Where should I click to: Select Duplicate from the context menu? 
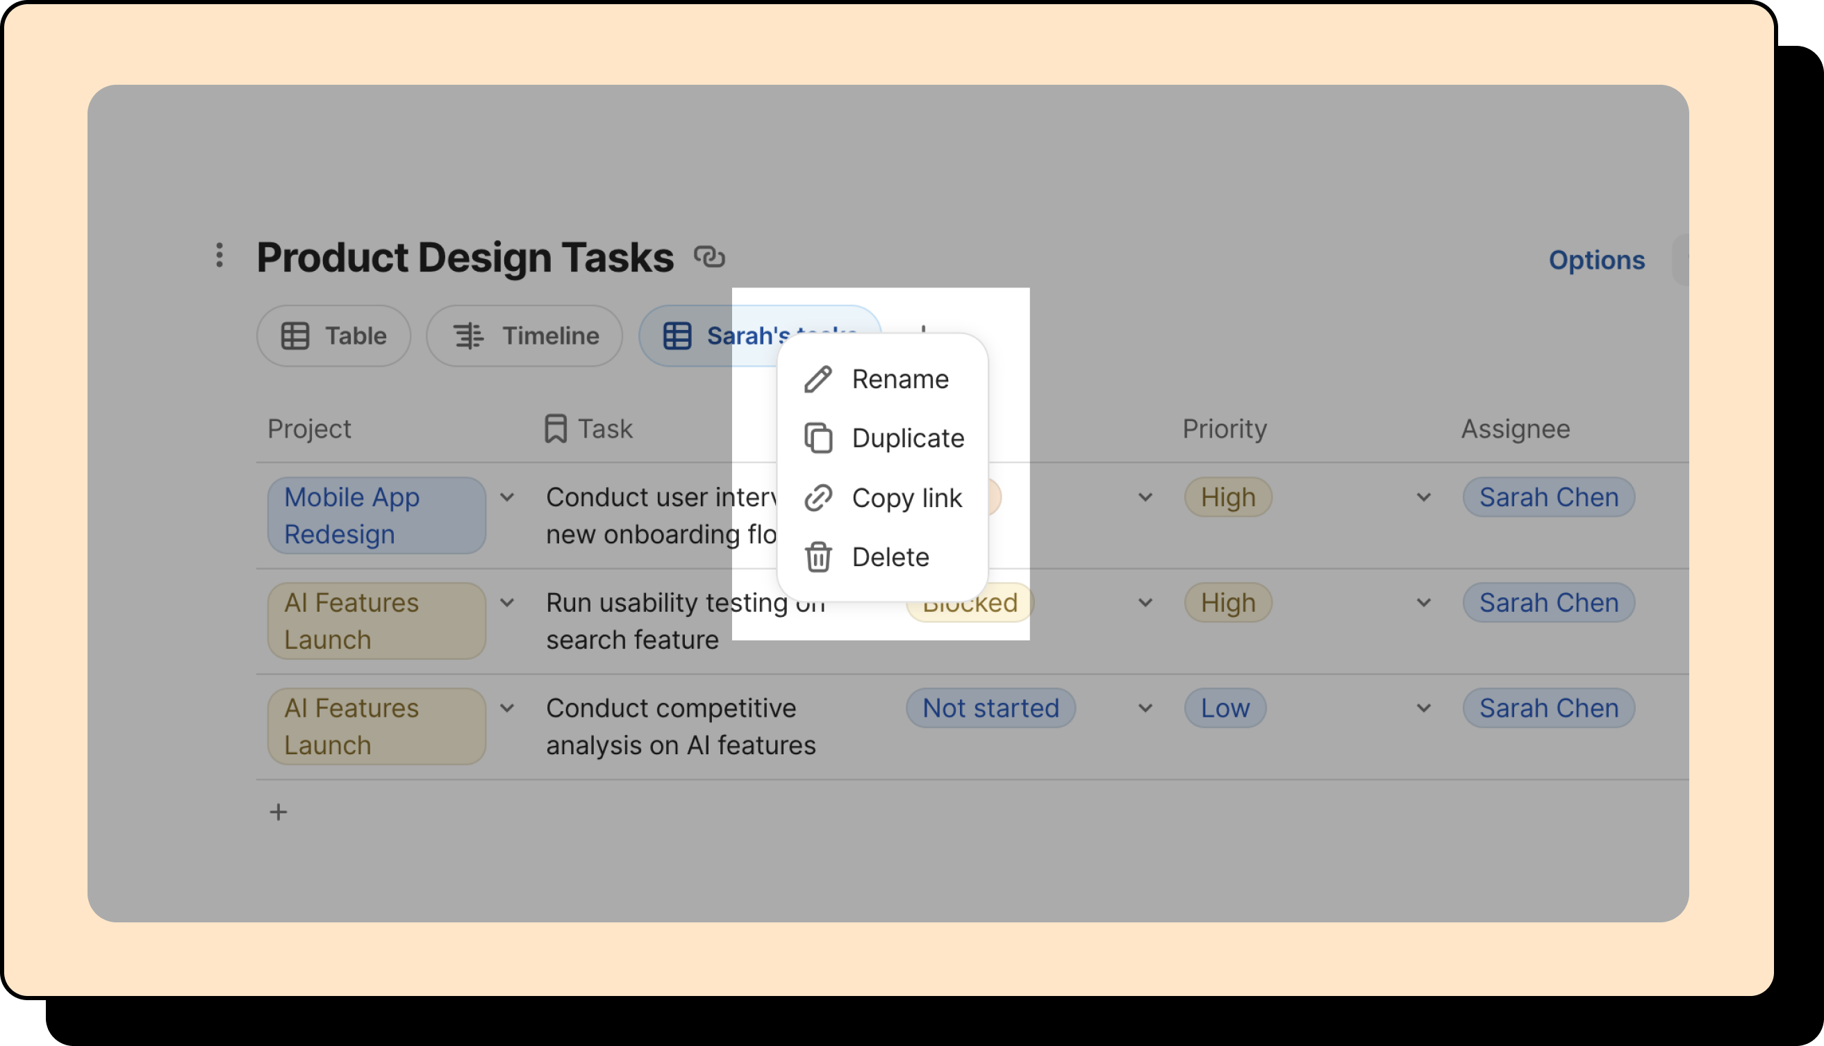pyautogui.click(x=907, y=438)
